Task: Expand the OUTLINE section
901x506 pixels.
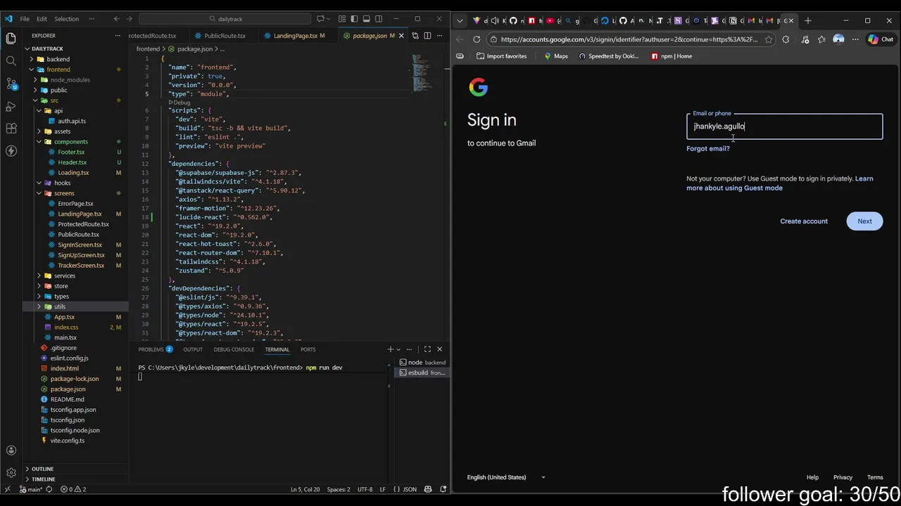Action: click(42, 469)
